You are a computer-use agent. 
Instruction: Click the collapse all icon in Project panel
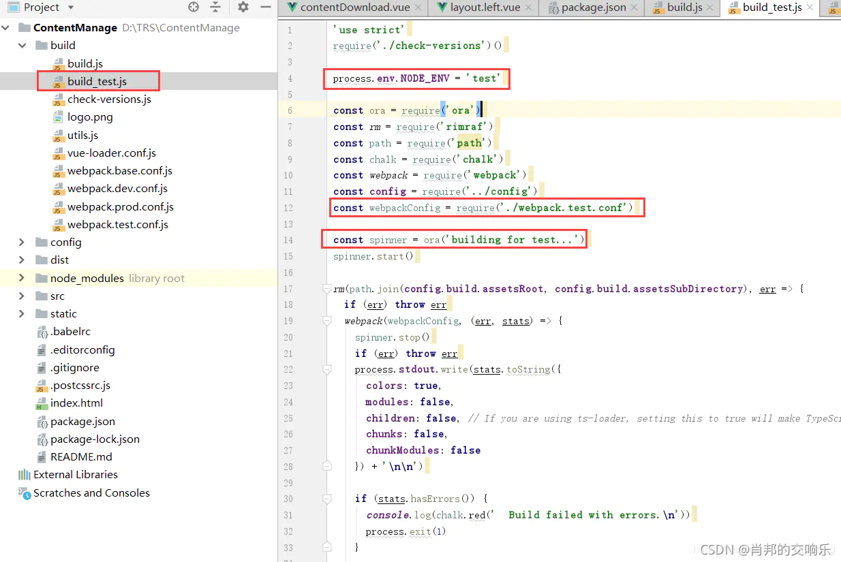[x=215, y=7]
